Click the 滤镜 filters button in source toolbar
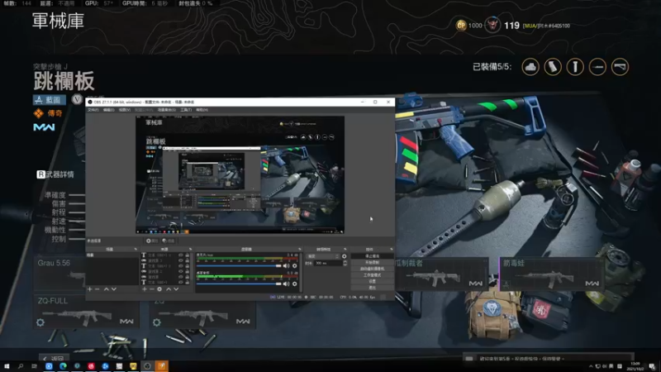Screen dimensions: 661x372 point(169,241)
